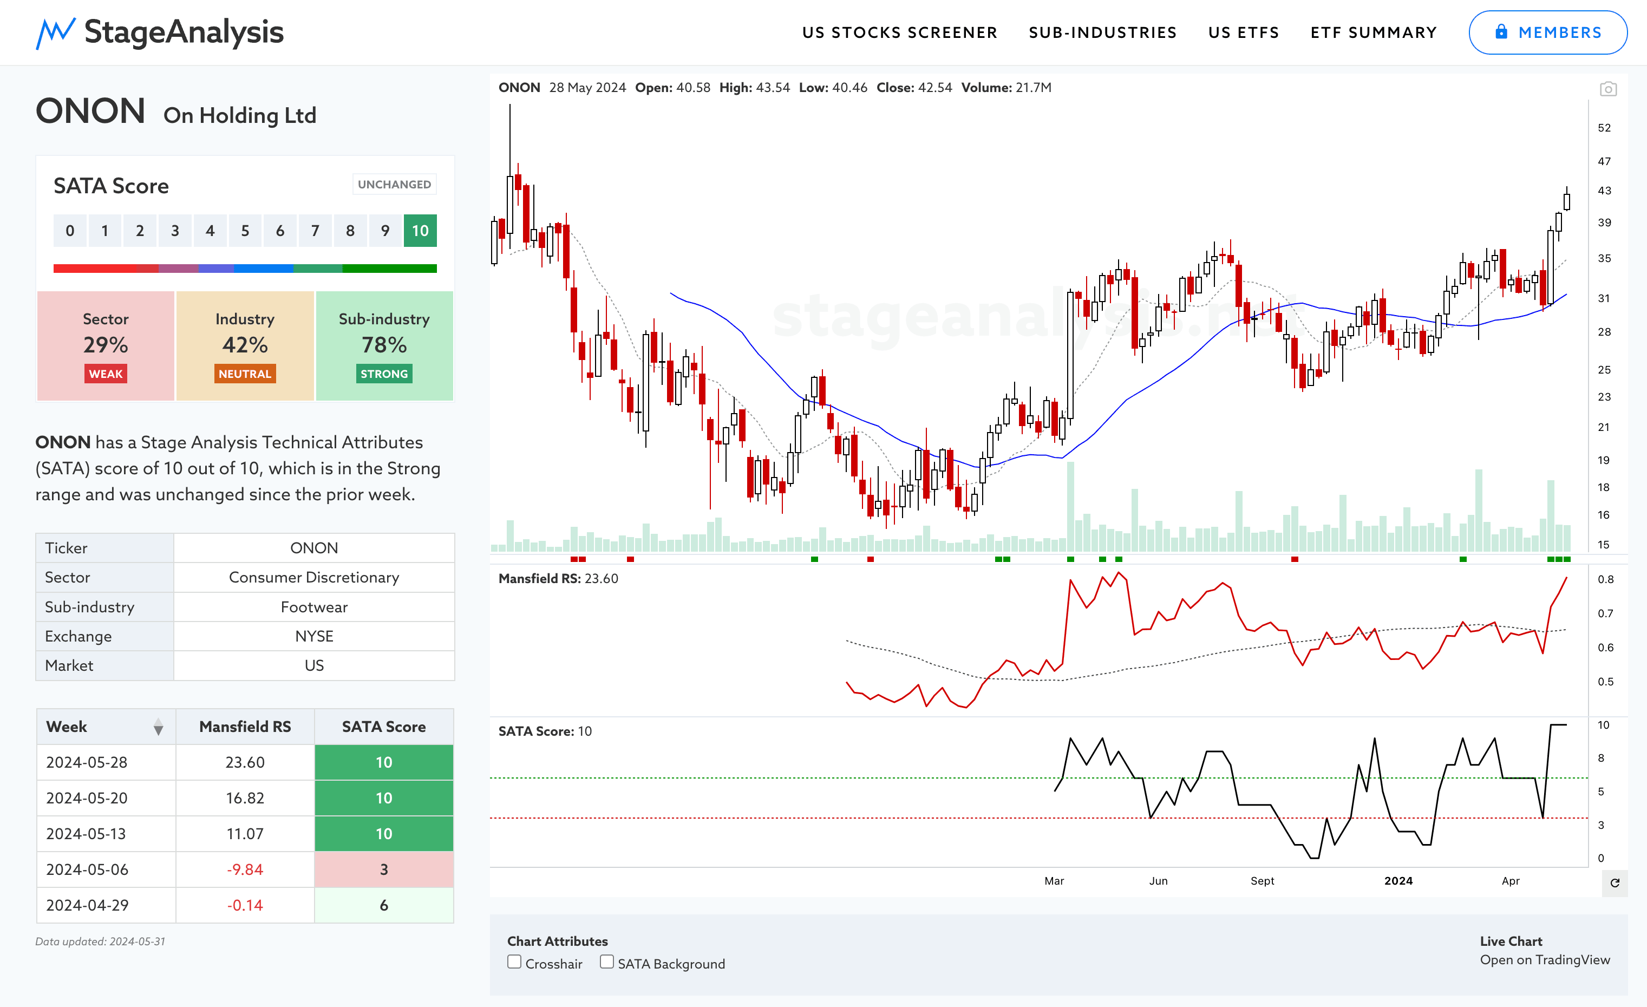
Task: Click the ONON ticker table value
Action: (x=313, y=548)
